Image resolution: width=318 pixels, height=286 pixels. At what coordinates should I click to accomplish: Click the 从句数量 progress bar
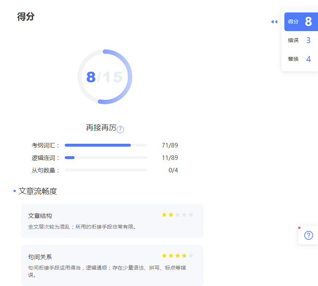(106, 170)
